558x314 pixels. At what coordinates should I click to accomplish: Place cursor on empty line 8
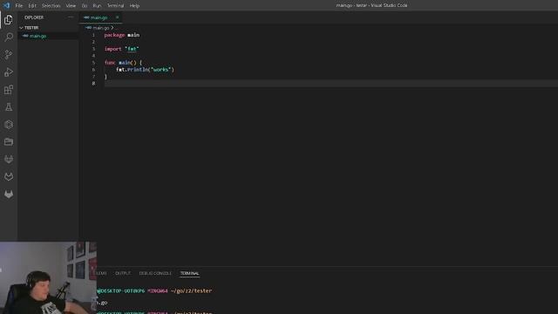tap(331, 84)
